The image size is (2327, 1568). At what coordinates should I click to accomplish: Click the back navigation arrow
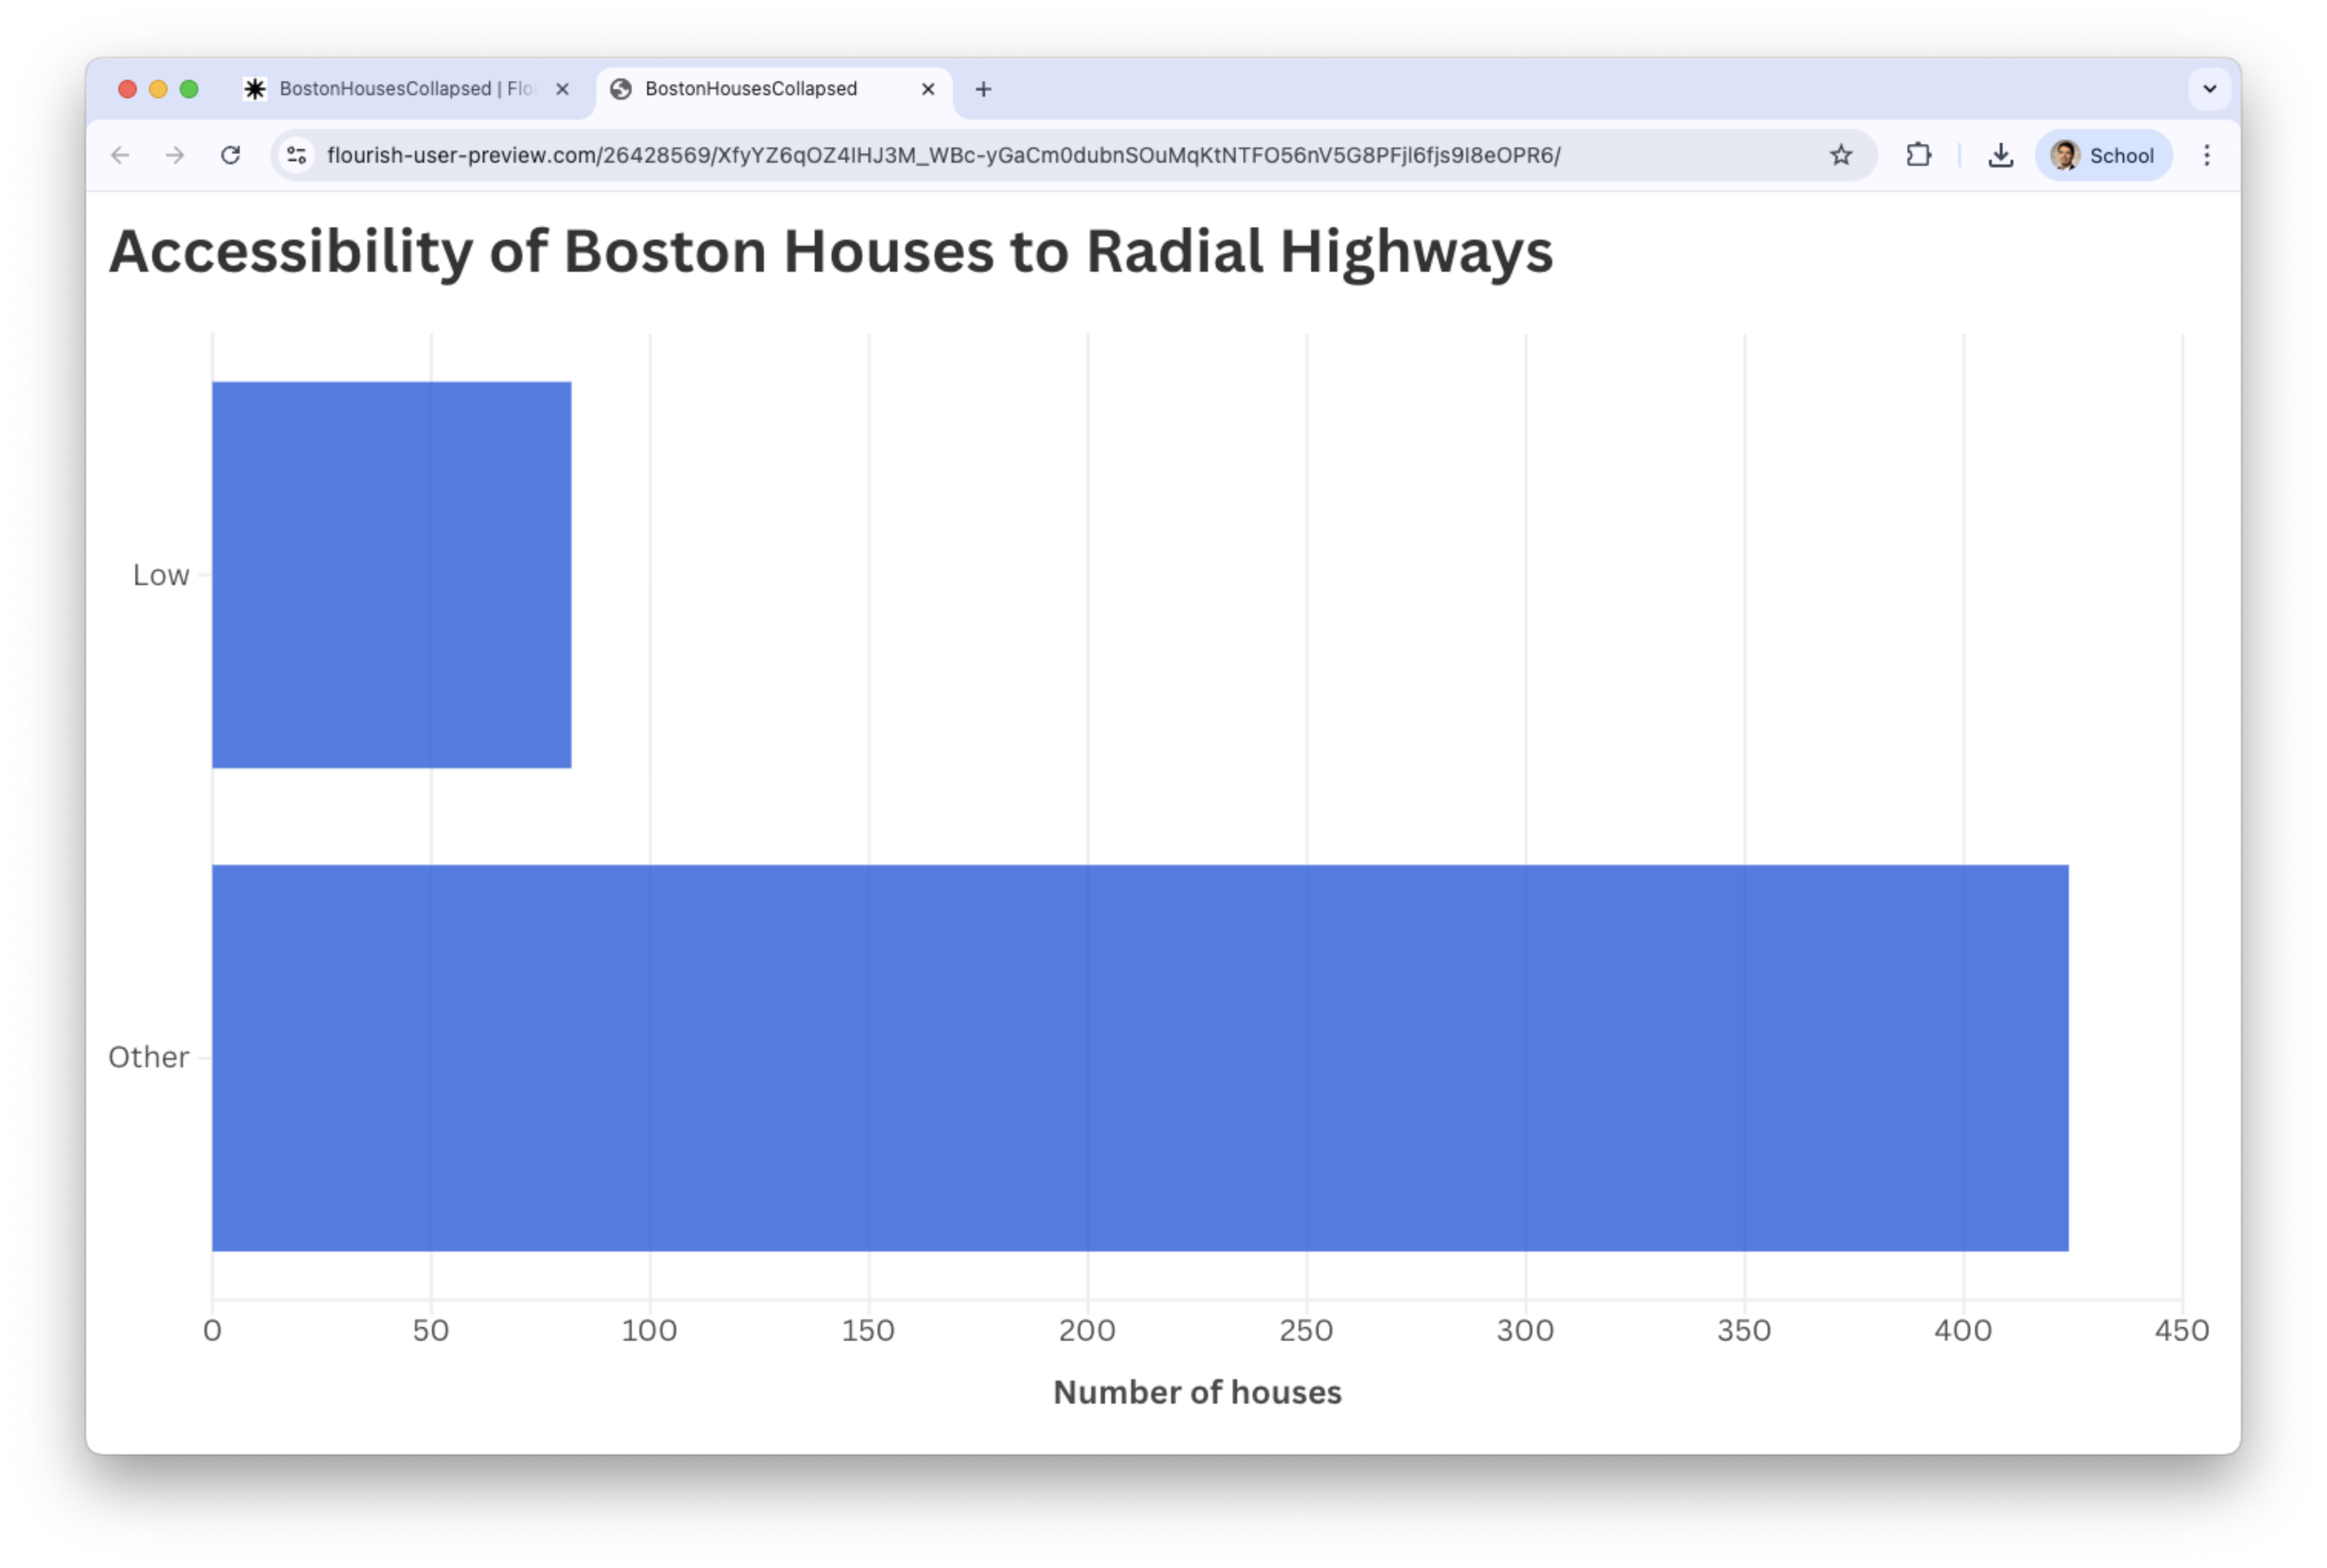pos(120,155)
